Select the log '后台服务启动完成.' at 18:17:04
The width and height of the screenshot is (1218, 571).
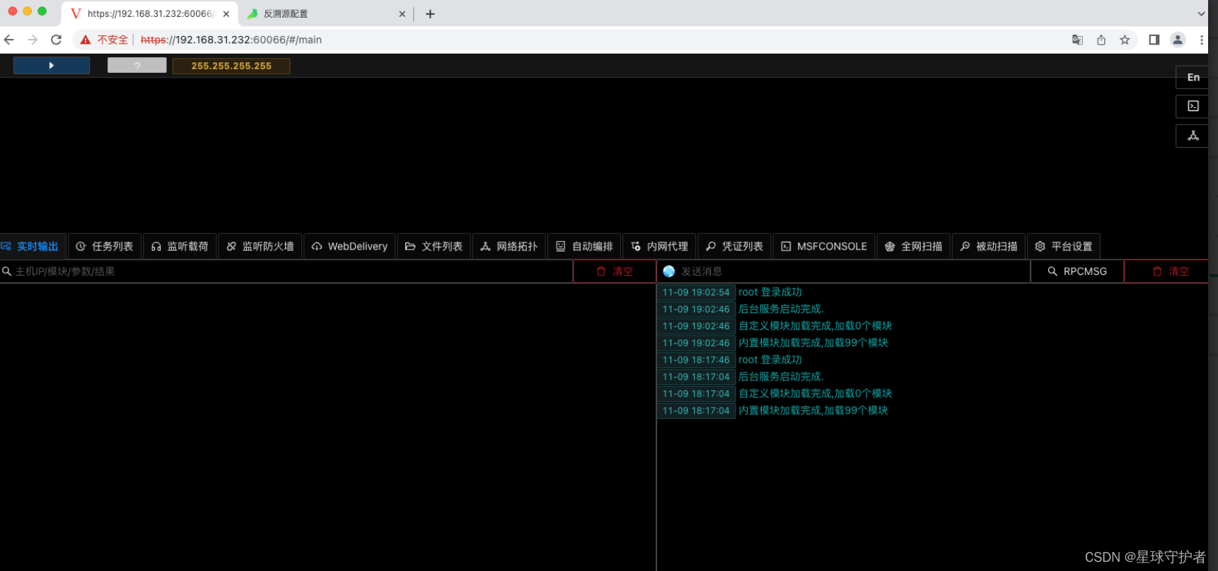pos(781,377)
